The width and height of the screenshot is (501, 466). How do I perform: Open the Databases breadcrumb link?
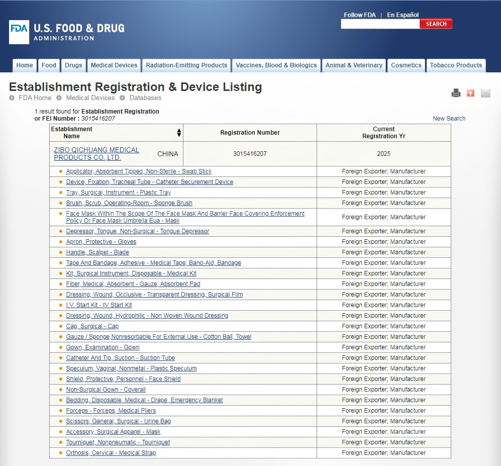145,98
